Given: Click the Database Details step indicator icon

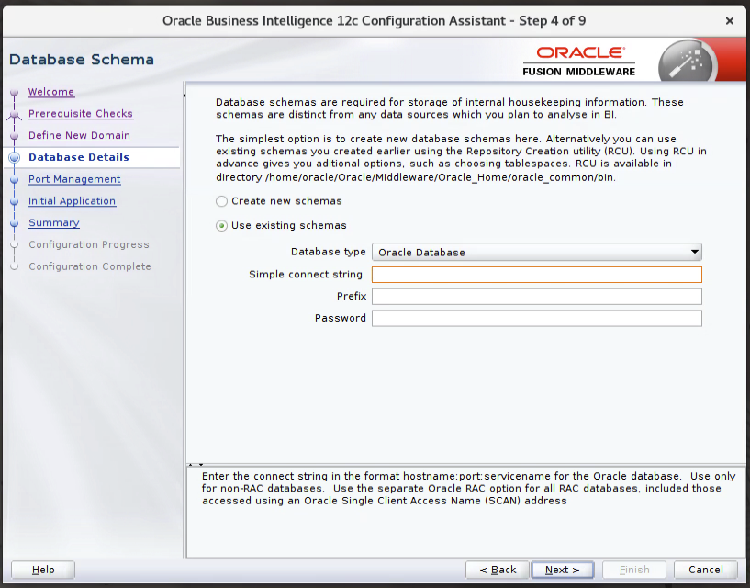Looking at the screenshot, I should 15,157.
